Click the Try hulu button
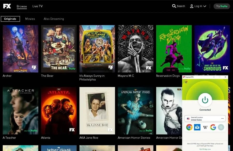 (222, 6)
